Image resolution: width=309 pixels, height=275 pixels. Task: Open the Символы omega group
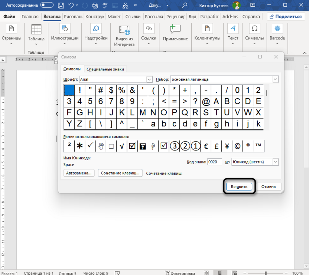(x=254, y=34)
